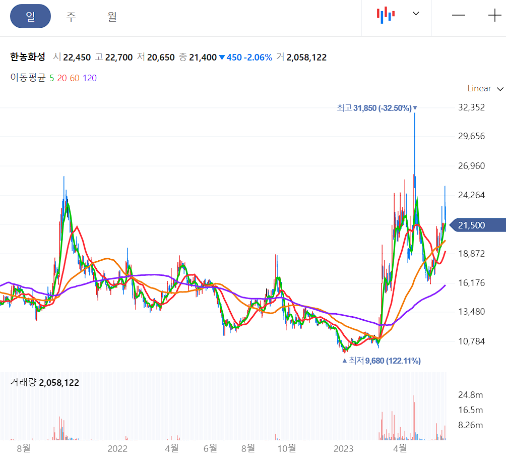506x465 pixels.
Task: Click the 18,872 price axis label
Action: (471, 254)
